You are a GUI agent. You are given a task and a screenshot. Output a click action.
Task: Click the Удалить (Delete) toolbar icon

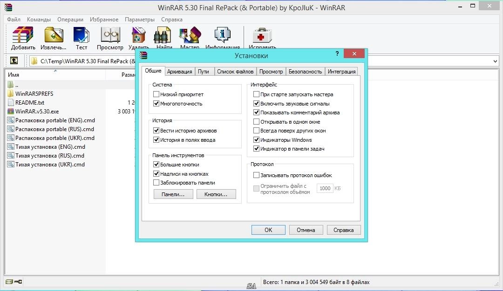coord(139,35)
